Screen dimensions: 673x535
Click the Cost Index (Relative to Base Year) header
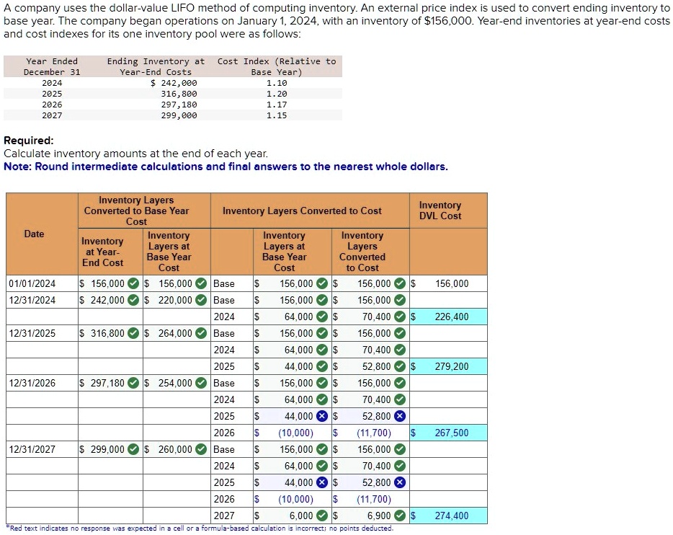(x=277, y=66)
